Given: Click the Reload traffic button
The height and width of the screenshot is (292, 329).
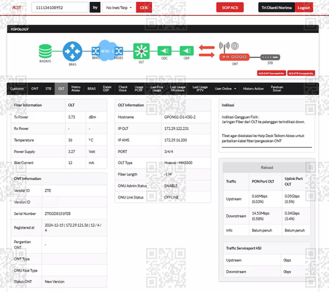Looking at the screenshot, I should coord(266,167).
